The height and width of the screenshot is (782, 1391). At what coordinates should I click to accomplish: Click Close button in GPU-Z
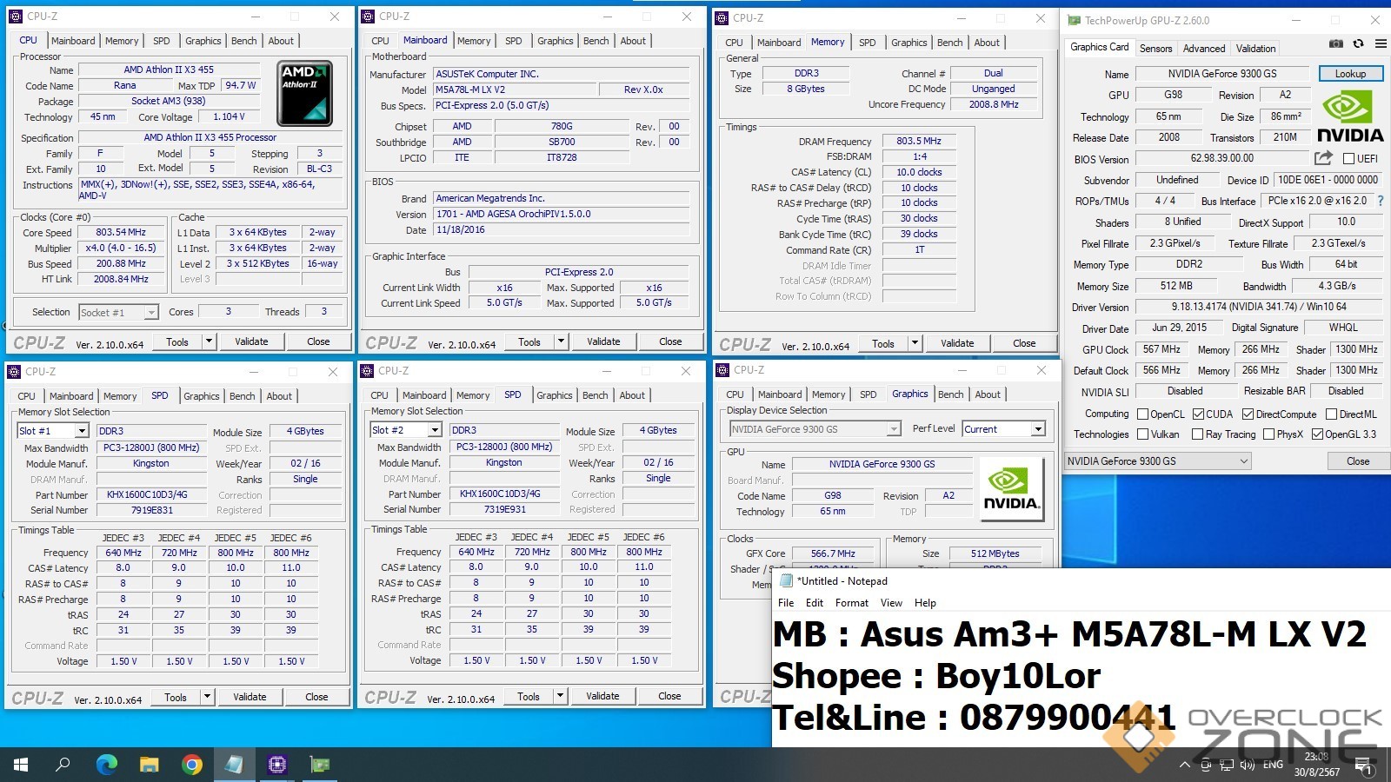[x=1358, y=461]
